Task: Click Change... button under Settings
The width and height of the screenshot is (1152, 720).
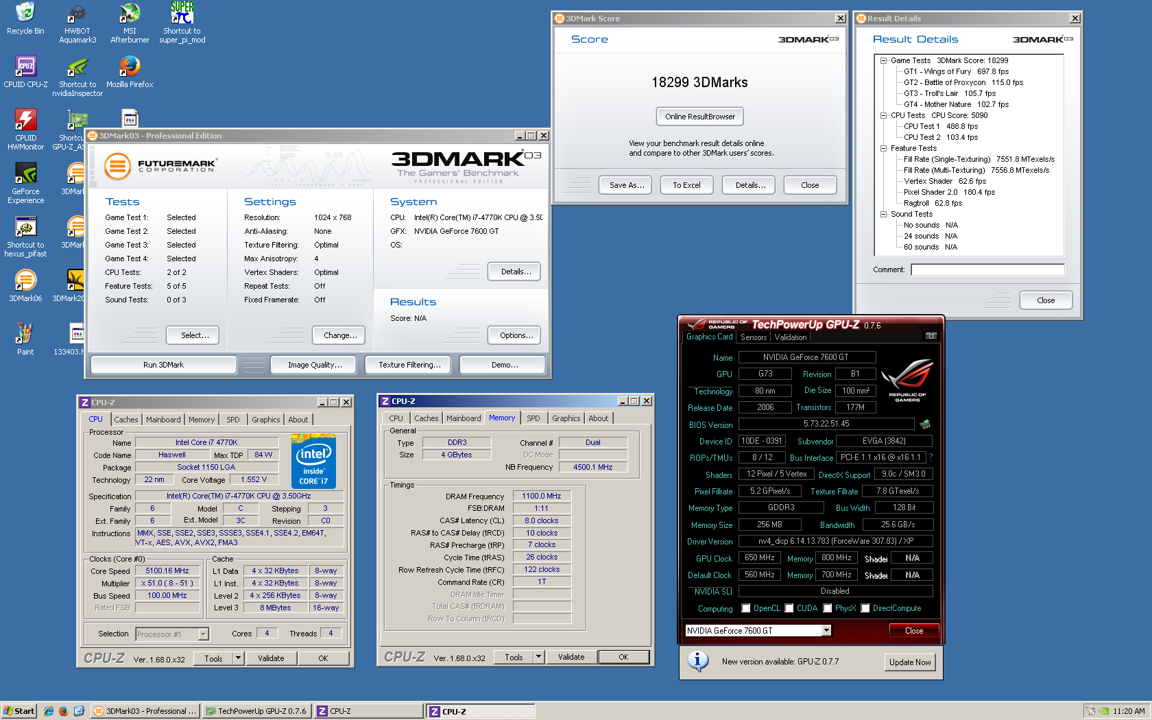Action: (x=340, y=335)
